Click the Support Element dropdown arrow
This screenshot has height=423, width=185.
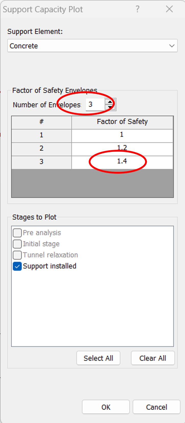[172, 46]
